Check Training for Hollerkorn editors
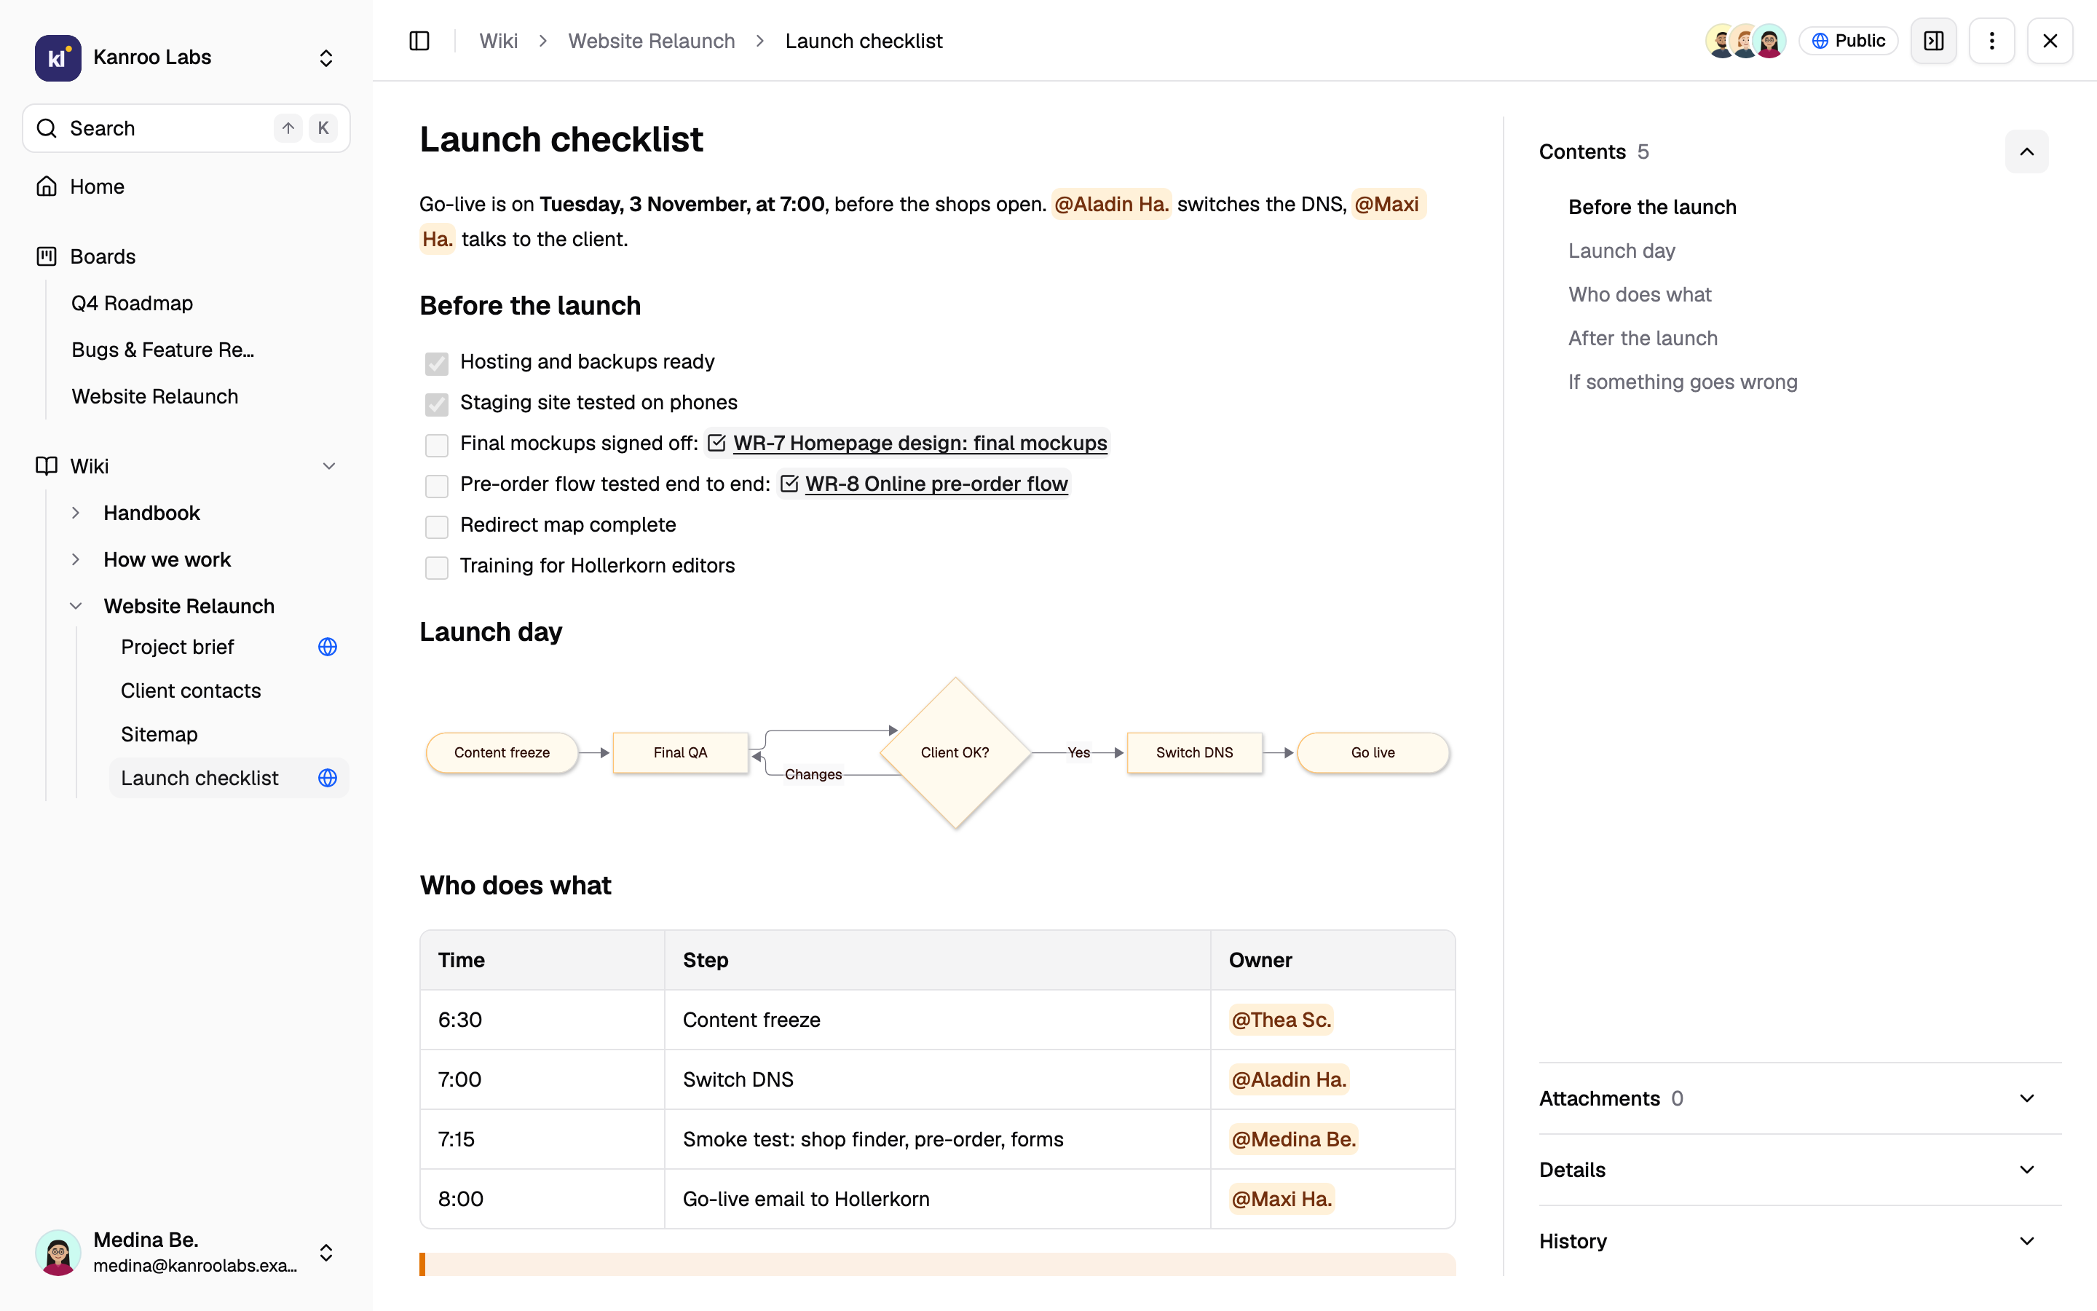Image resolution: width=2097 pixels, height=1311 pixels. pyautogui.click(x=437, y=567)
